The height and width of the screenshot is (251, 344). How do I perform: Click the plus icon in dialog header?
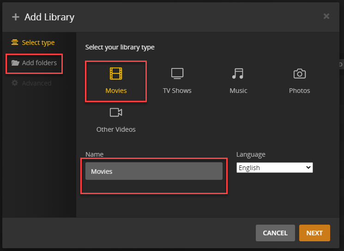tap(16, 17)
